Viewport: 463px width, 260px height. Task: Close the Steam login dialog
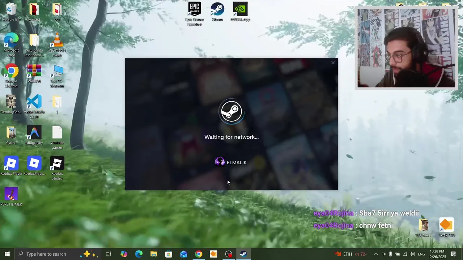[333, 63]
